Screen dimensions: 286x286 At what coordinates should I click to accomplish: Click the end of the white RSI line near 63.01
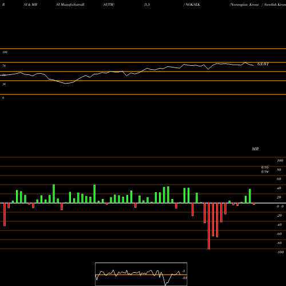(x=253, y=66)
